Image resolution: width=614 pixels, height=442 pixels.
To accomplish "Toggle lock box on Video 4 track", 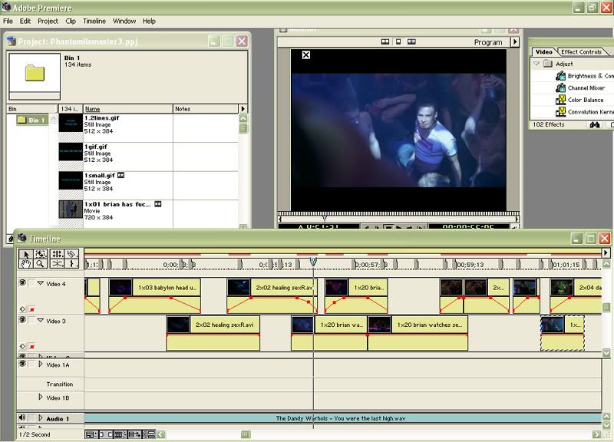I will 31,283.
